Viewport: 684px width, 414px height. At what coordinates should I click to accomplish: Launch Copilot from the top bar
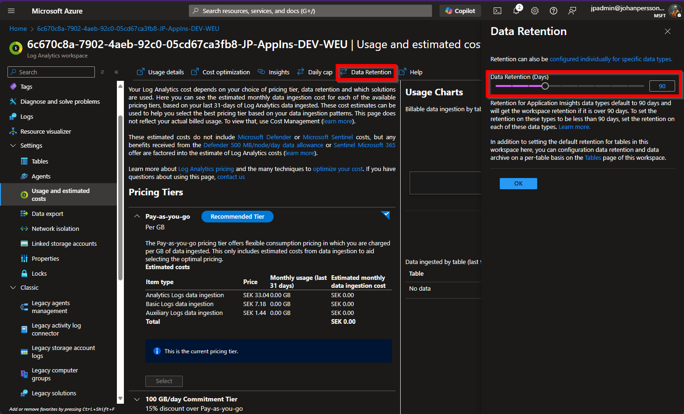click(460, 11)
